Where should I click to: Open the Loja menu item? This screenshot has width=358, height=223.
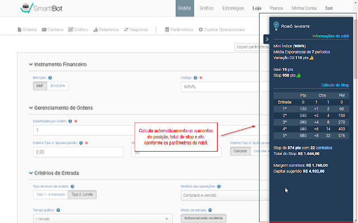257,8
